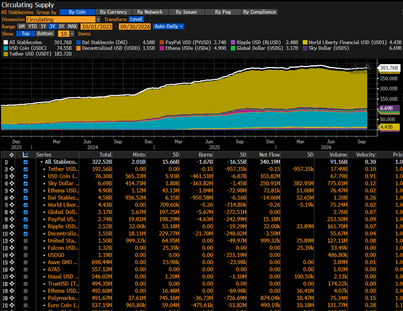Click the diamond icon on the PayPal USD row

point(12,220)
